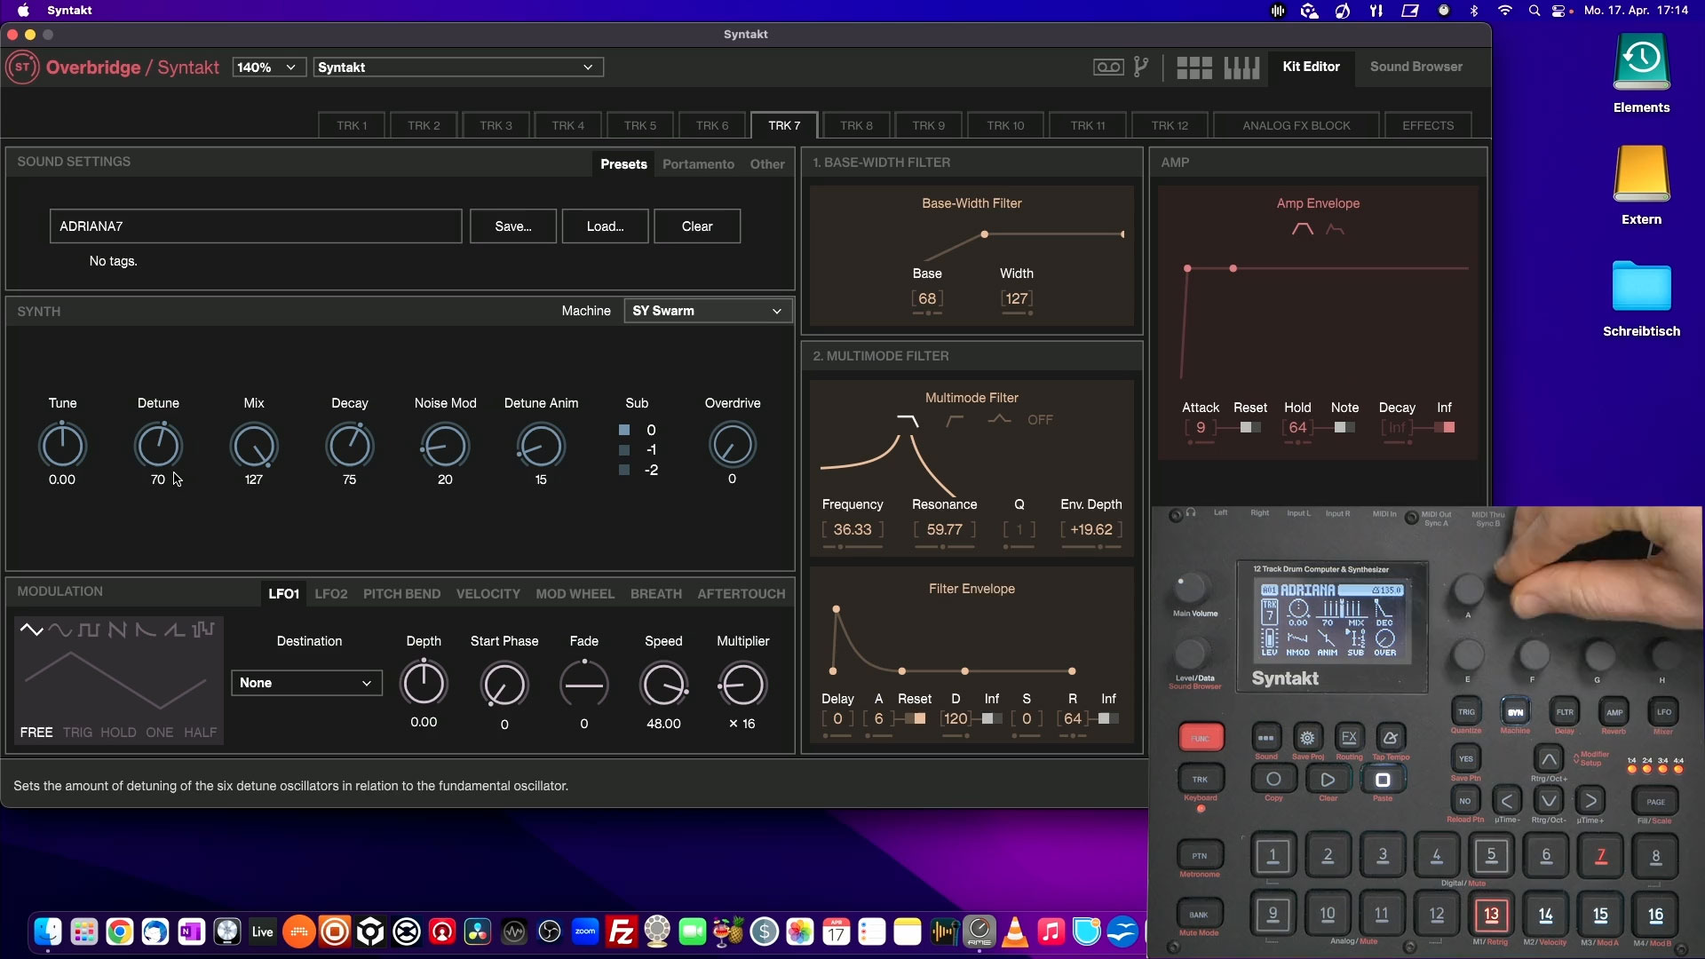Image resolution: width=1705 pixels, height=959 pixels.
Task: Switch to LFO2 modulation tab
Action: click(331, 594)
